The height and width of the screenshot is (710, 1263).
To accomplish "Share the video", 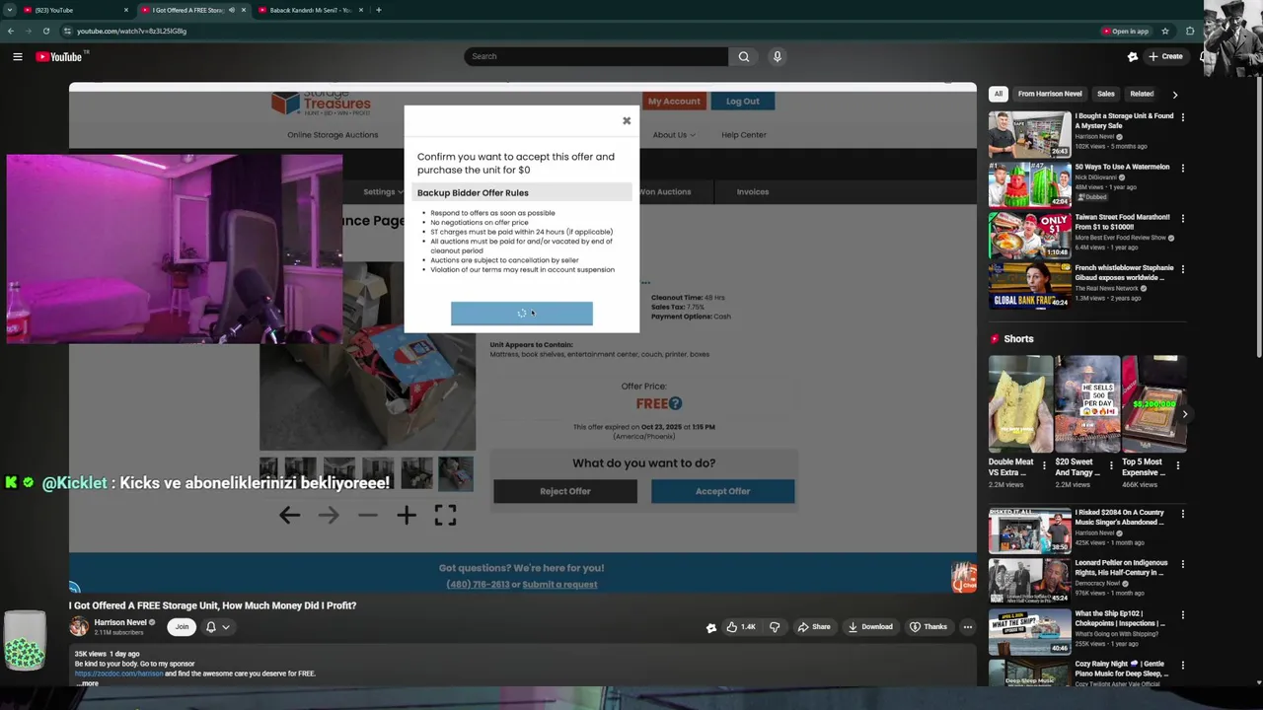I will coord(814,627).
